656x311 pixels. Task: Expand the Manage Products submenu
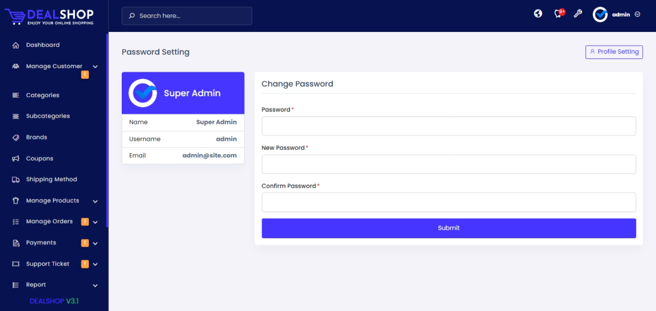(x=95, y=201)
